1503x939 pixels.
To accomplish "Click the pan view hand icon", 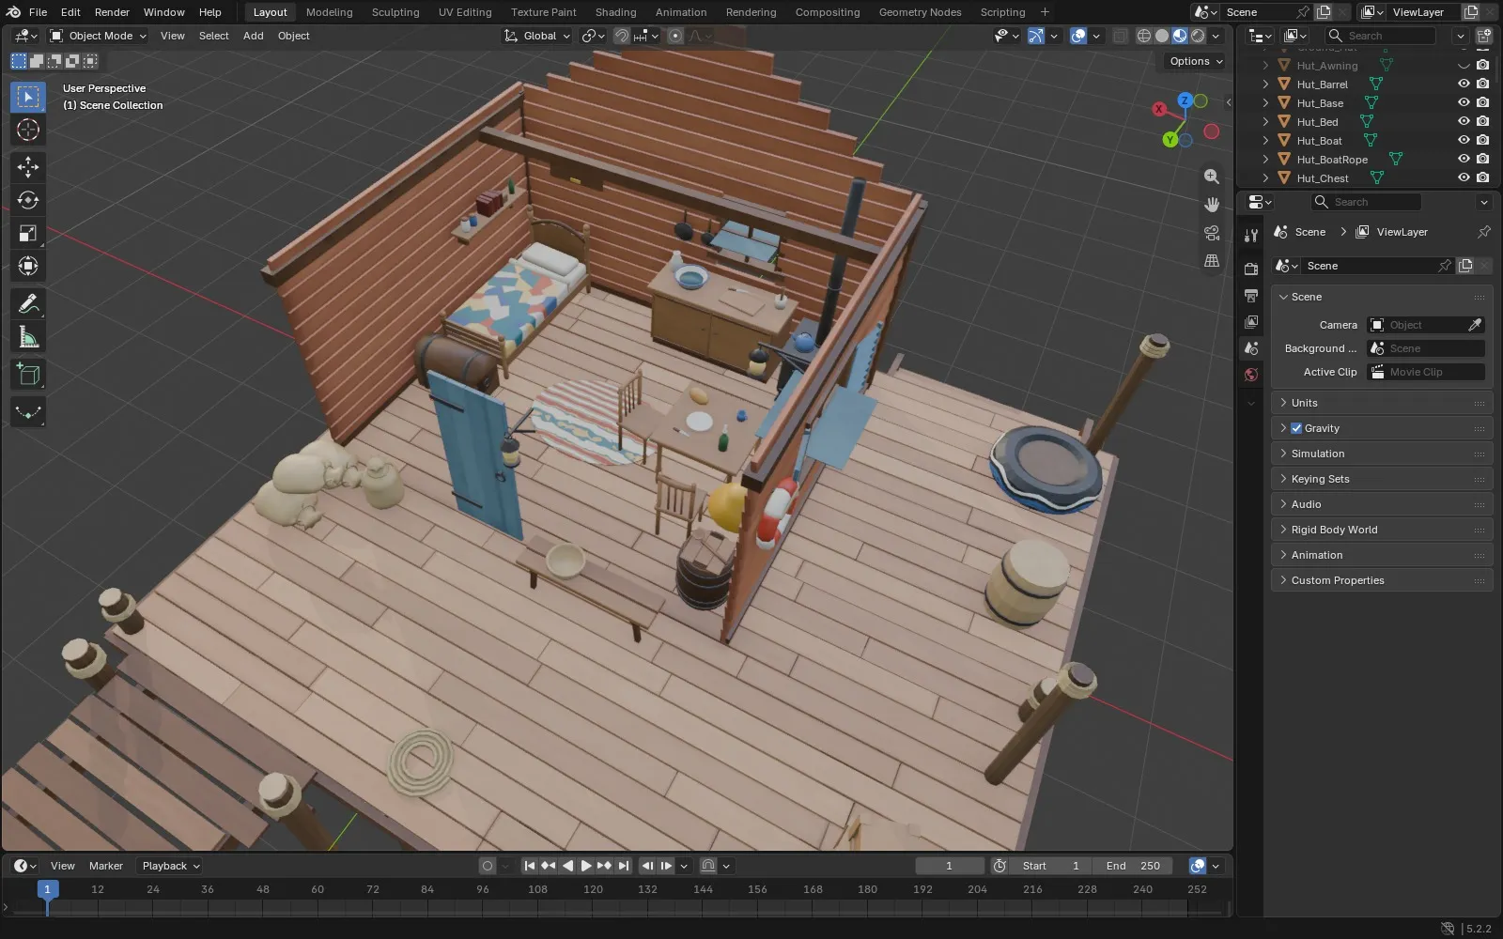I will tap(1212, 205).
